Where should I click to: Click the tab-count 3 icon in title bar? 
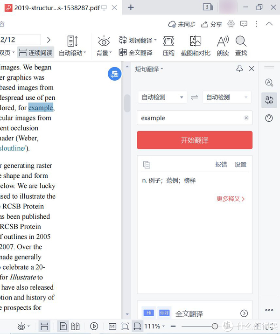pyautogui.click(x=208, y=7)
